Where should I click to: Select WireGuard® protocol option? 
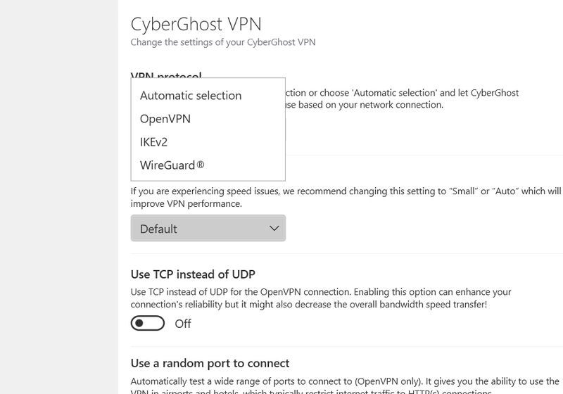pyautogui.click(x=172, y=165)
